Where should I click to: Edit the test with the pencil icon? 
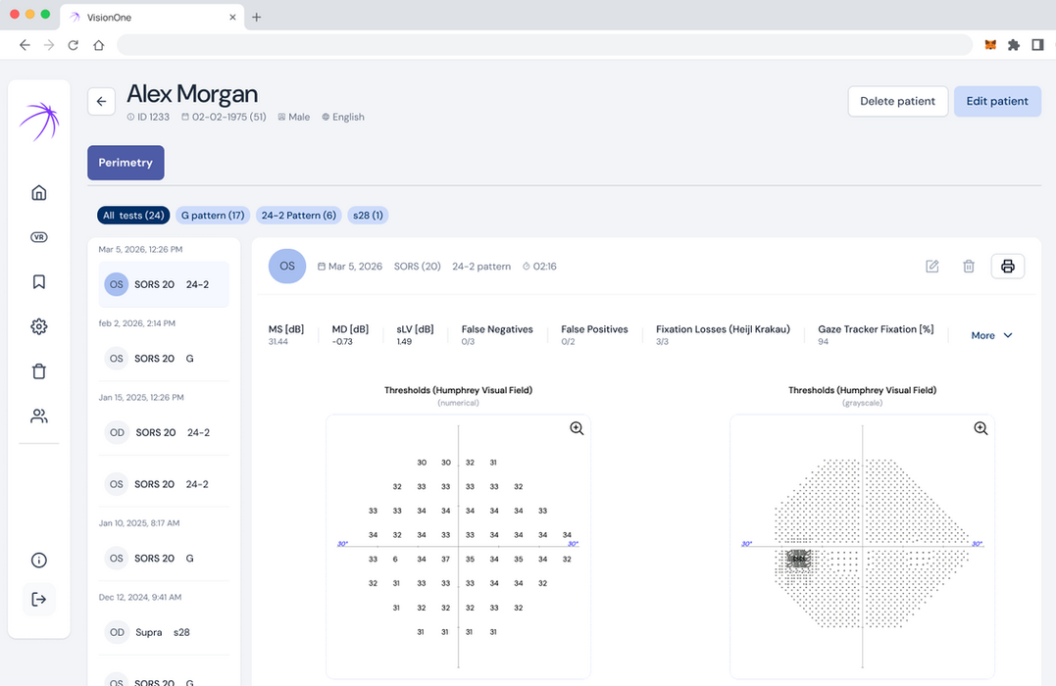pyautogui.click(x=932, y=267)
